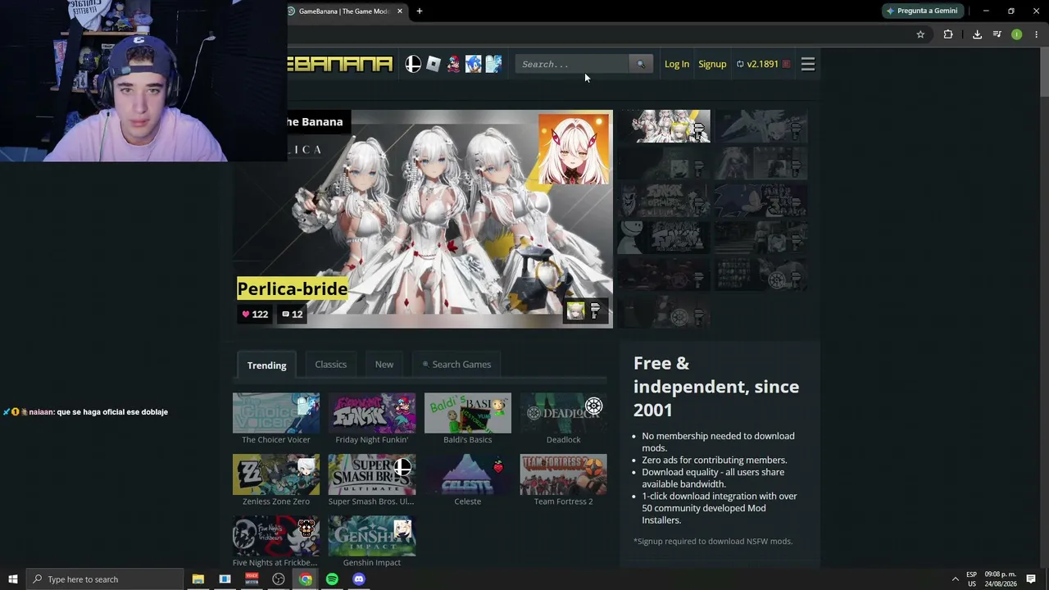The width and height of the screenshot is (1049, 590).
Task: Click the likes counter showing 122
Action: tap(255, 314)
